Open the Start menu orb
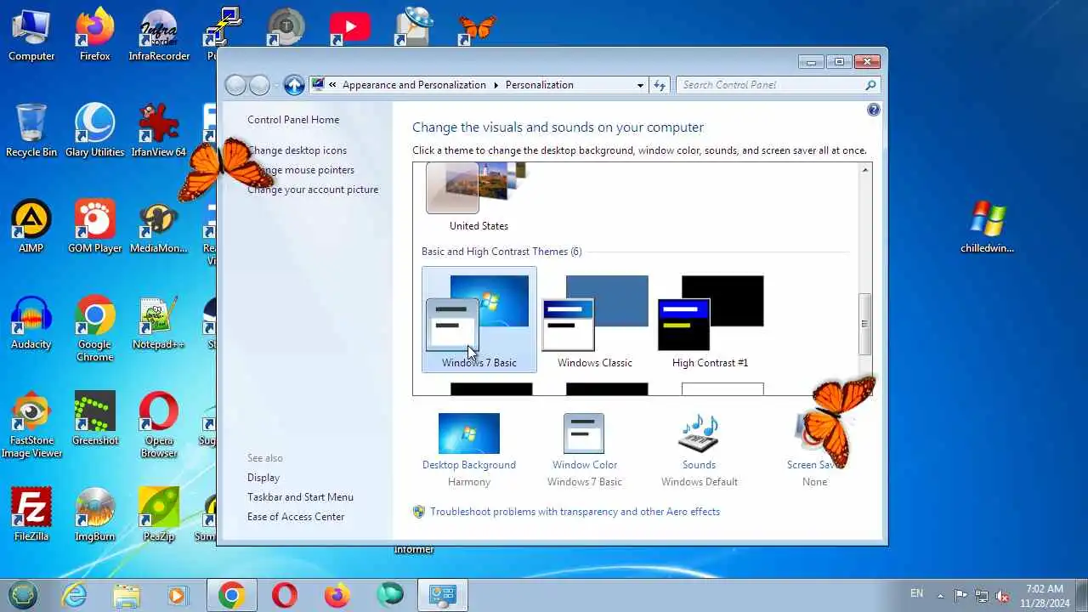Viewport: 1088px width, 612px height. 24,595
